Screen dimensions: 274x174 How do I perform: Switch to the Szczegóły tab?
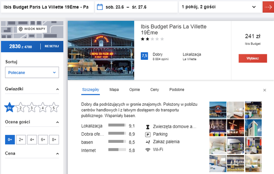click(91, 90)
